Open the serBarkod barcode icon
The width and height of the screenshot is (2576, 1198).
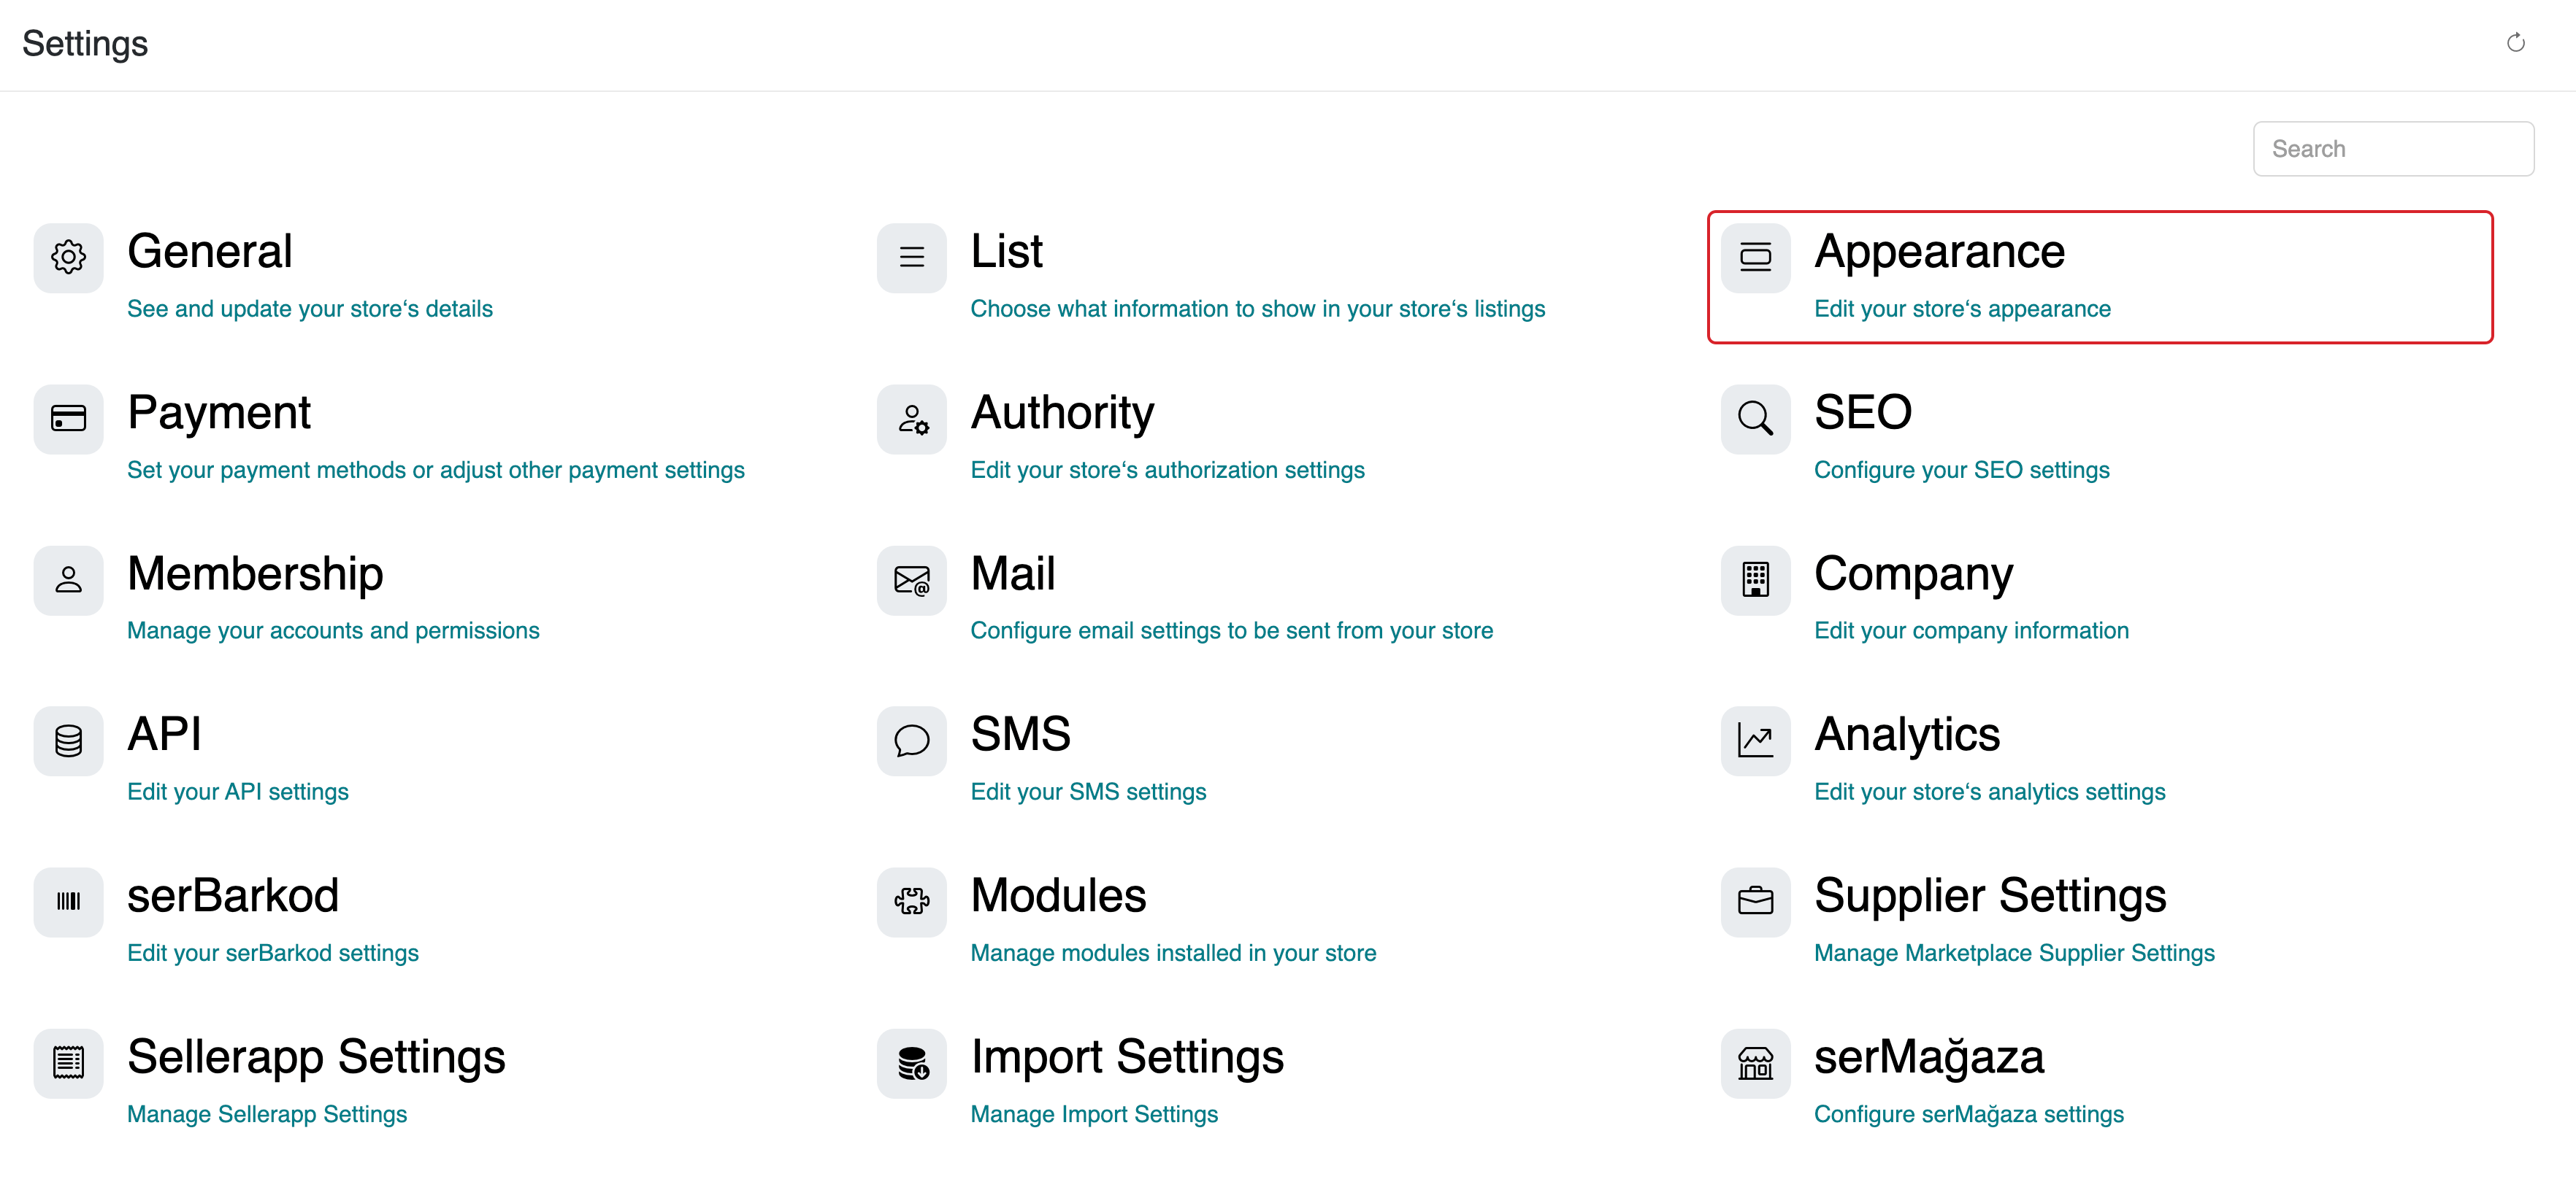coord(68,901)
